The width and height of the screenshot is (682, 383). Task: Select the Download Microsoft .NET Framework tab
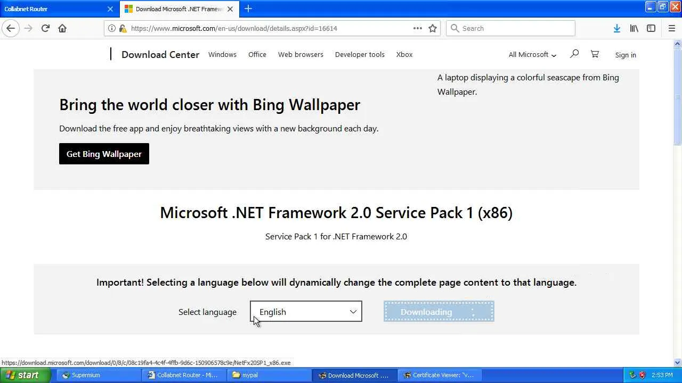coord(179,9)
